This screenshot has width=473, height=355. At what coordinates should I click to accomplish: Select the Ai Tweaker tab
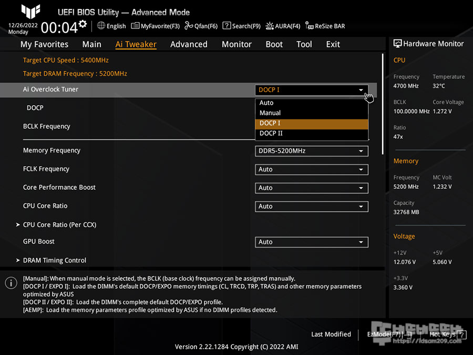pyautogui.click(x=136, y=44)
